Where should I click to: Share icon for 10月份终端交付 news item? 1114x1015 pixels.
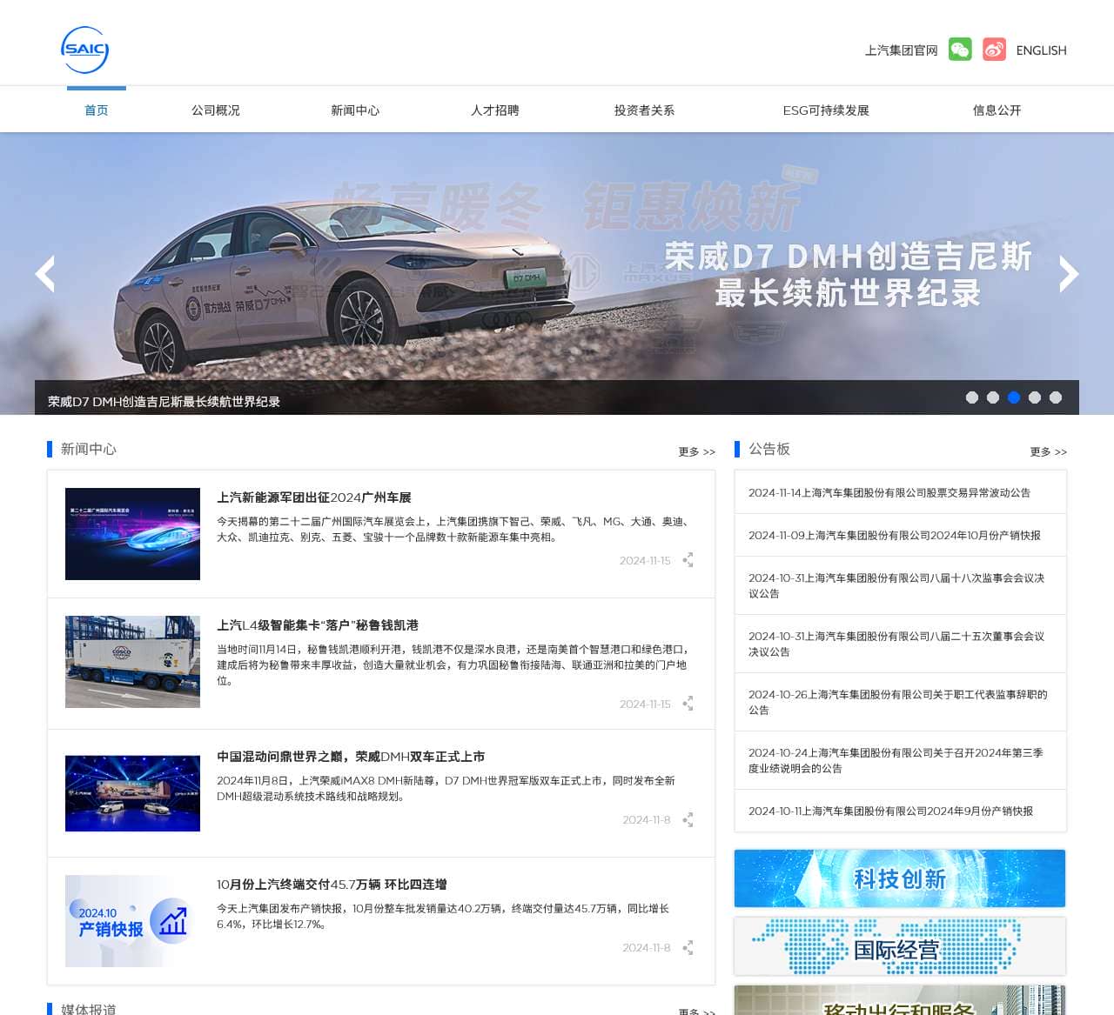pyautogui.click(x=688, y=947)
